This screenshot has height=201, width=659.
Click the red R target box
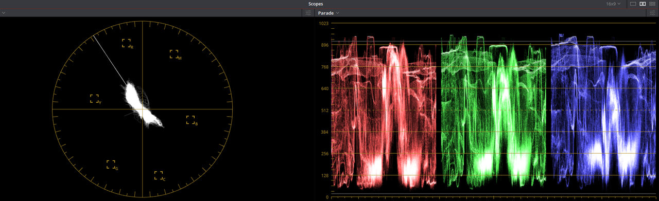(x=127, y=43)
